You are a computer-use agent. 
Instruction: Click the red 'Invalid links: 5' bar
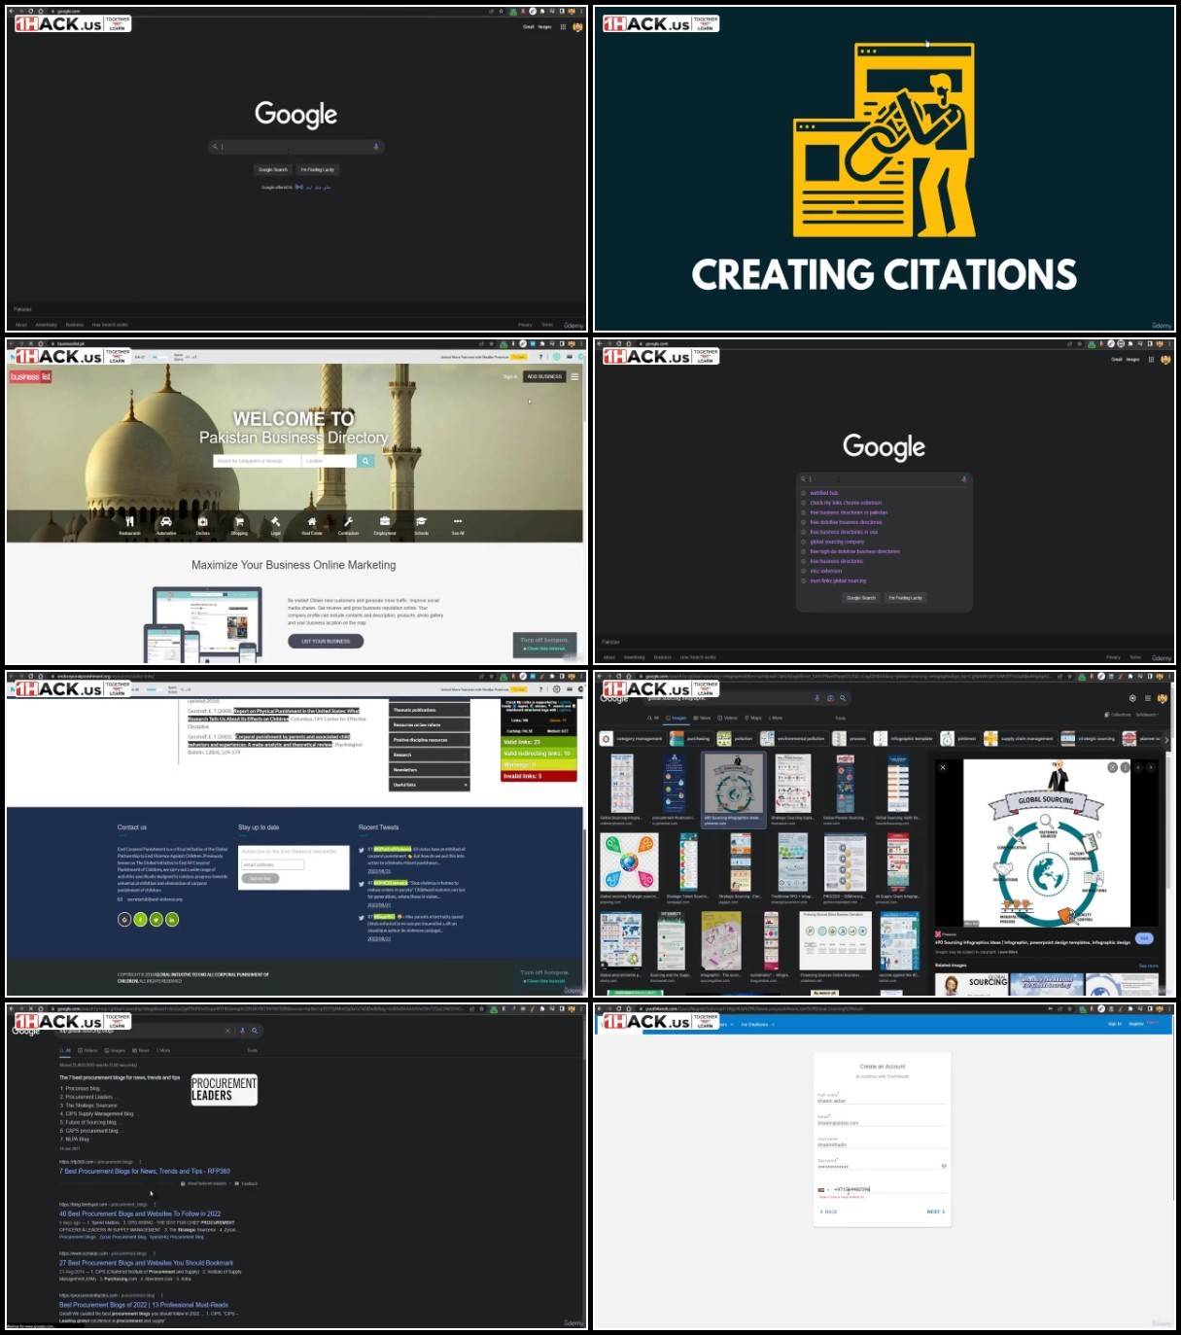pos(538,776)
